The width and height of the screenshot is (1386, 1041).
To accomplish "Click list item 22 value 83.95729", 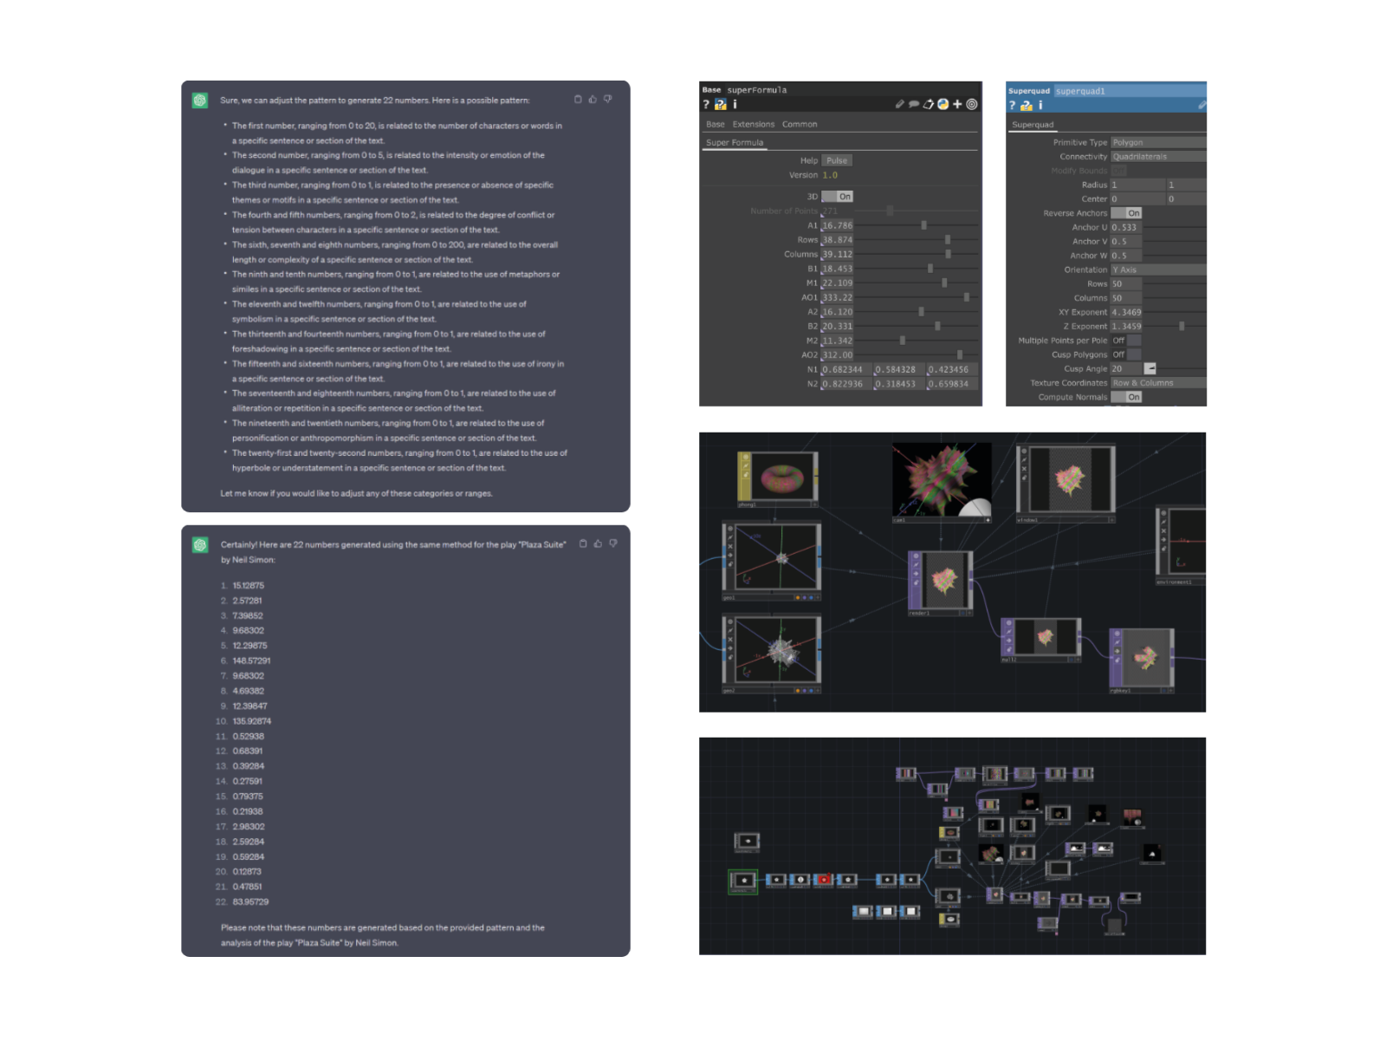I will click(x=250, y=901).
